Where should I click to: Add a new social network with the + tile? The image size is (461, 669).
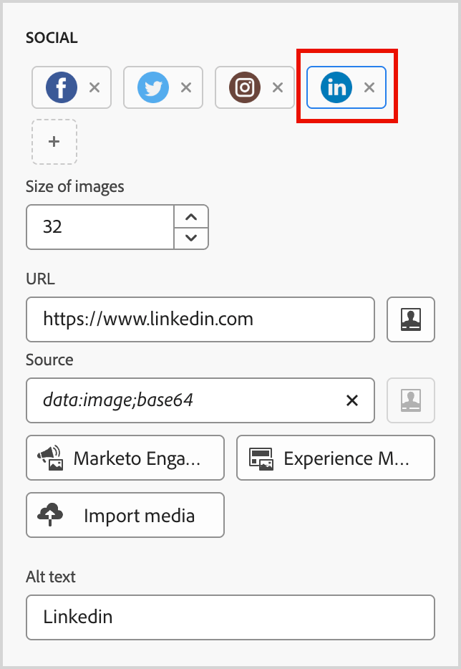54,141
